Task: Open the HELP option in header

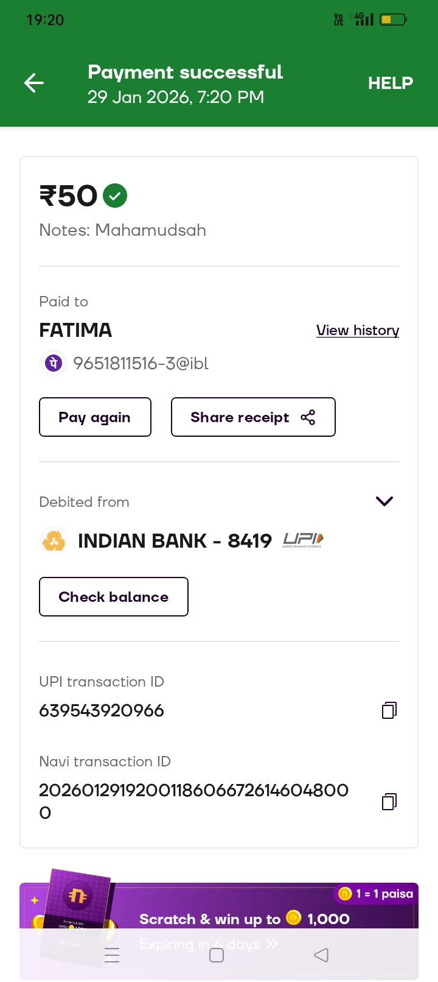Action: pyautogui.click(x=390, y=83)
